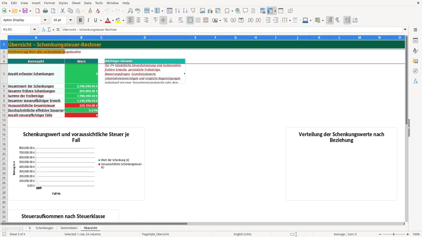
Task: Apply the red font color swatch
Action: point(108,20)
